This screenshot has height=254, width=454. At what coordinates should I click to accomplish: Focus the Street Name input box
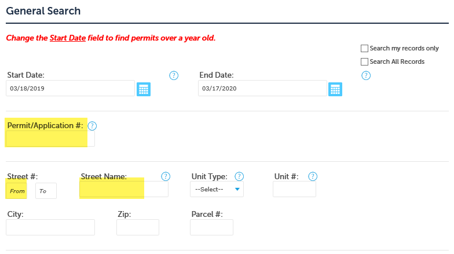(x=124, y=190)
